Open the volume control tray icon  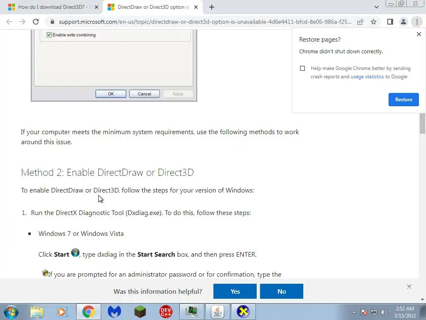click(x=384, y=312)
